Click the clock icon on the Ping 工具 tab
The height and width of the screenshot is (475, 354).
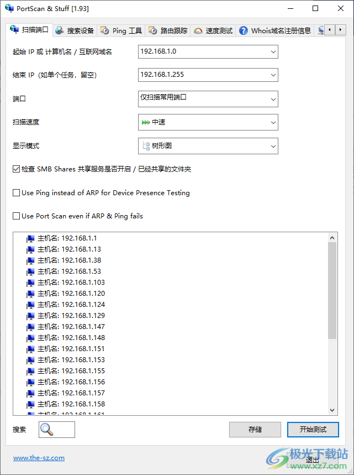tap(105, 30)
